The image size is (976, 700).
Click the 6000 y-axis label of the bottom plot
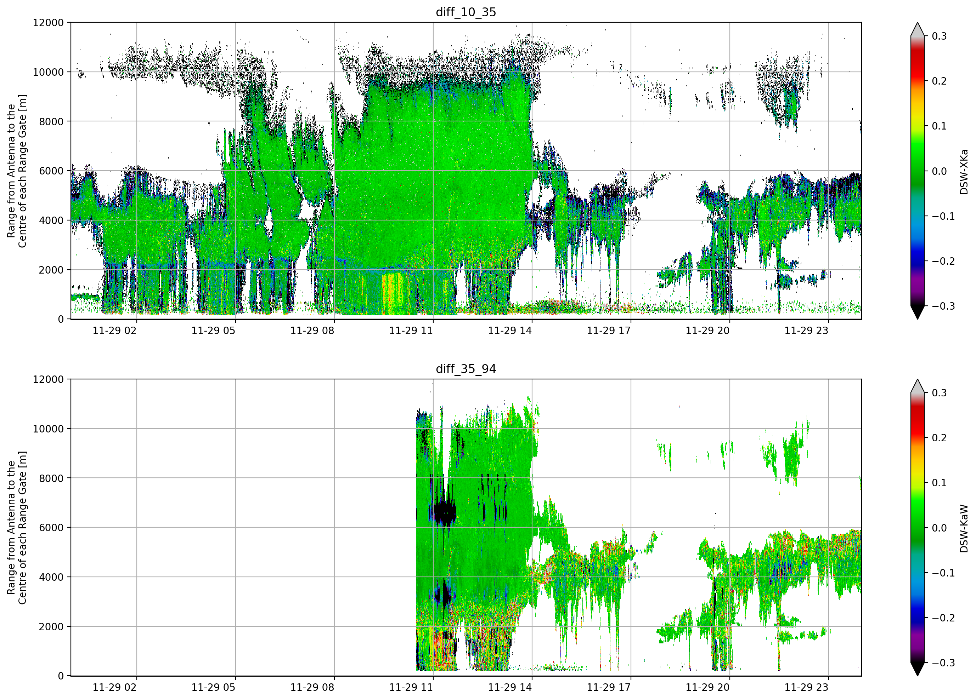click(51, 528)
